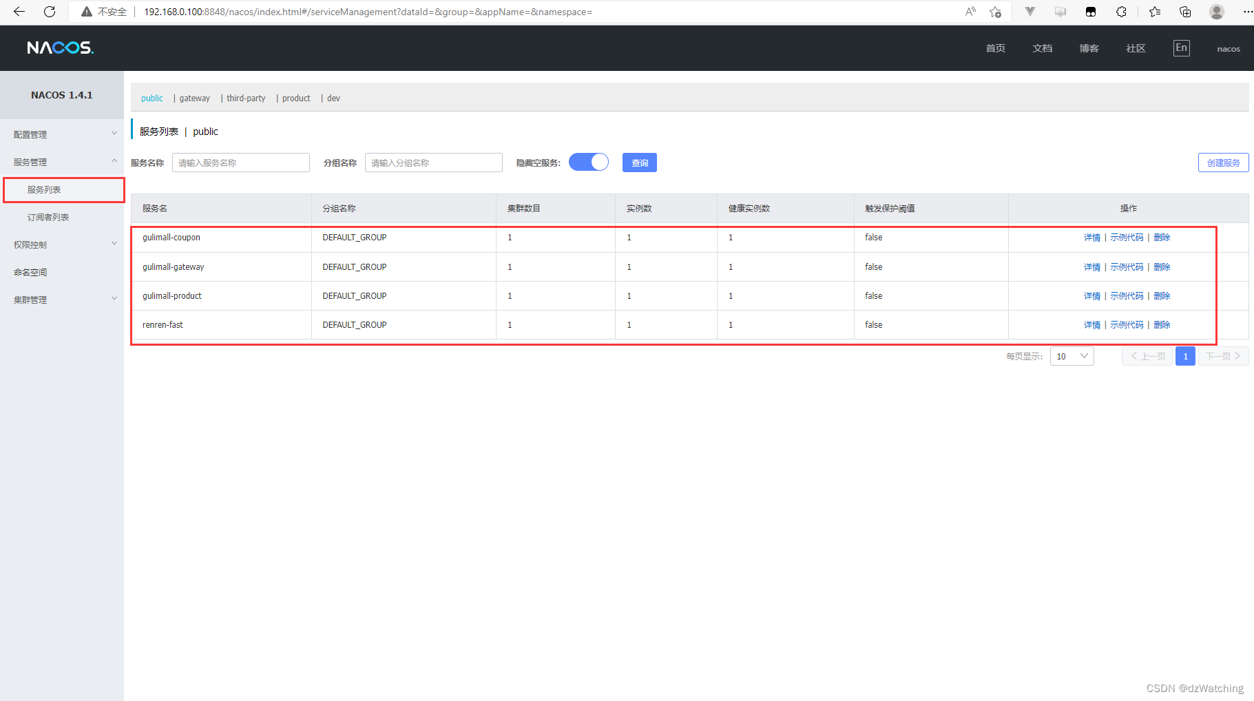Switch language with the En icon
The width and height of the screenshot is (1254, 701).
click(x=1182, y=48)
